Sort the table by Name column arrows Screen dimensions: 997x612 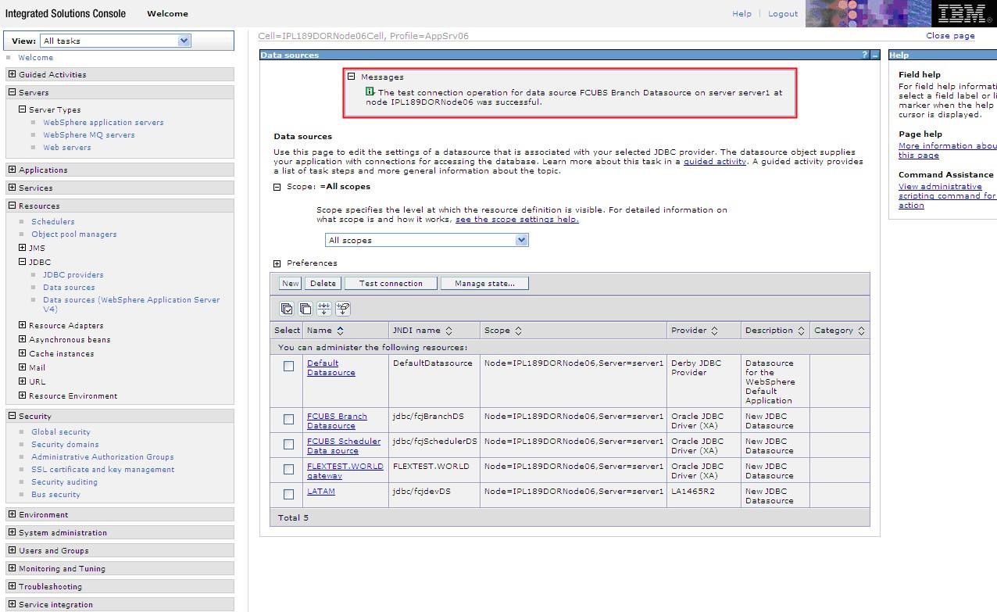(x=340, y=331)
